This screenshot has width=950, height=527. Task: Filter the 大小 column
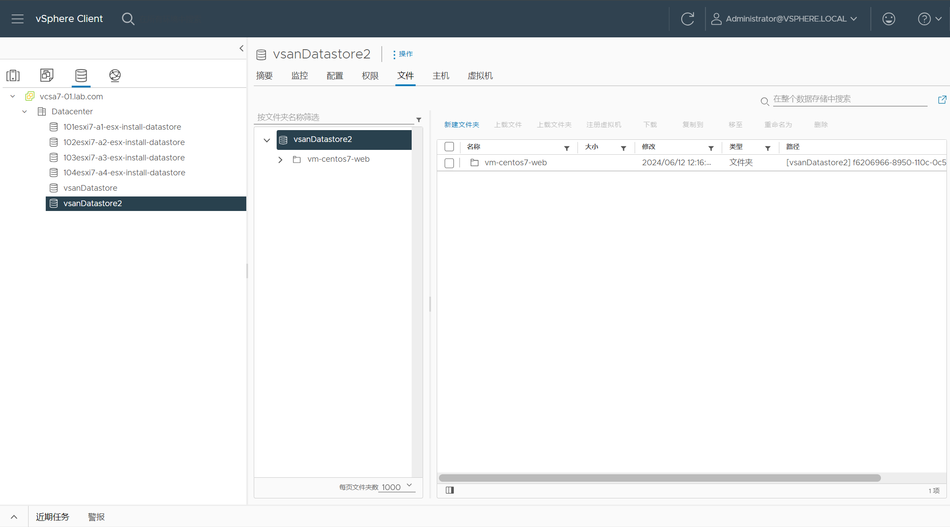point(623,148)
